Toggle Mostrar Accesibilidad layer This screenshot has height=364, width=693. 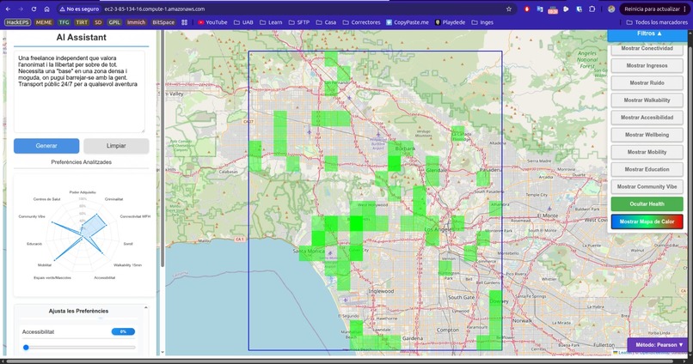click(647, 118)
